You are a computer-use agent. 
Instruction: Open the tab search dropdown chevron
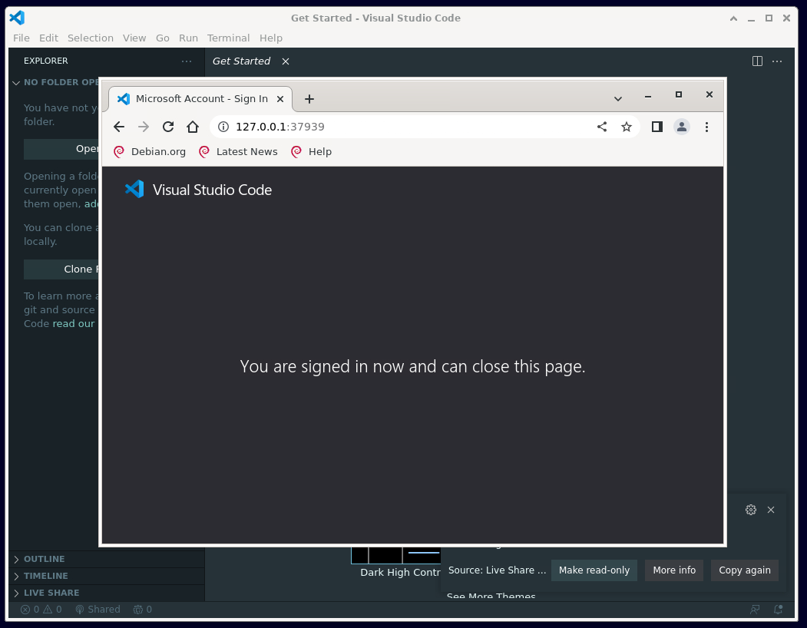(618, 98)
